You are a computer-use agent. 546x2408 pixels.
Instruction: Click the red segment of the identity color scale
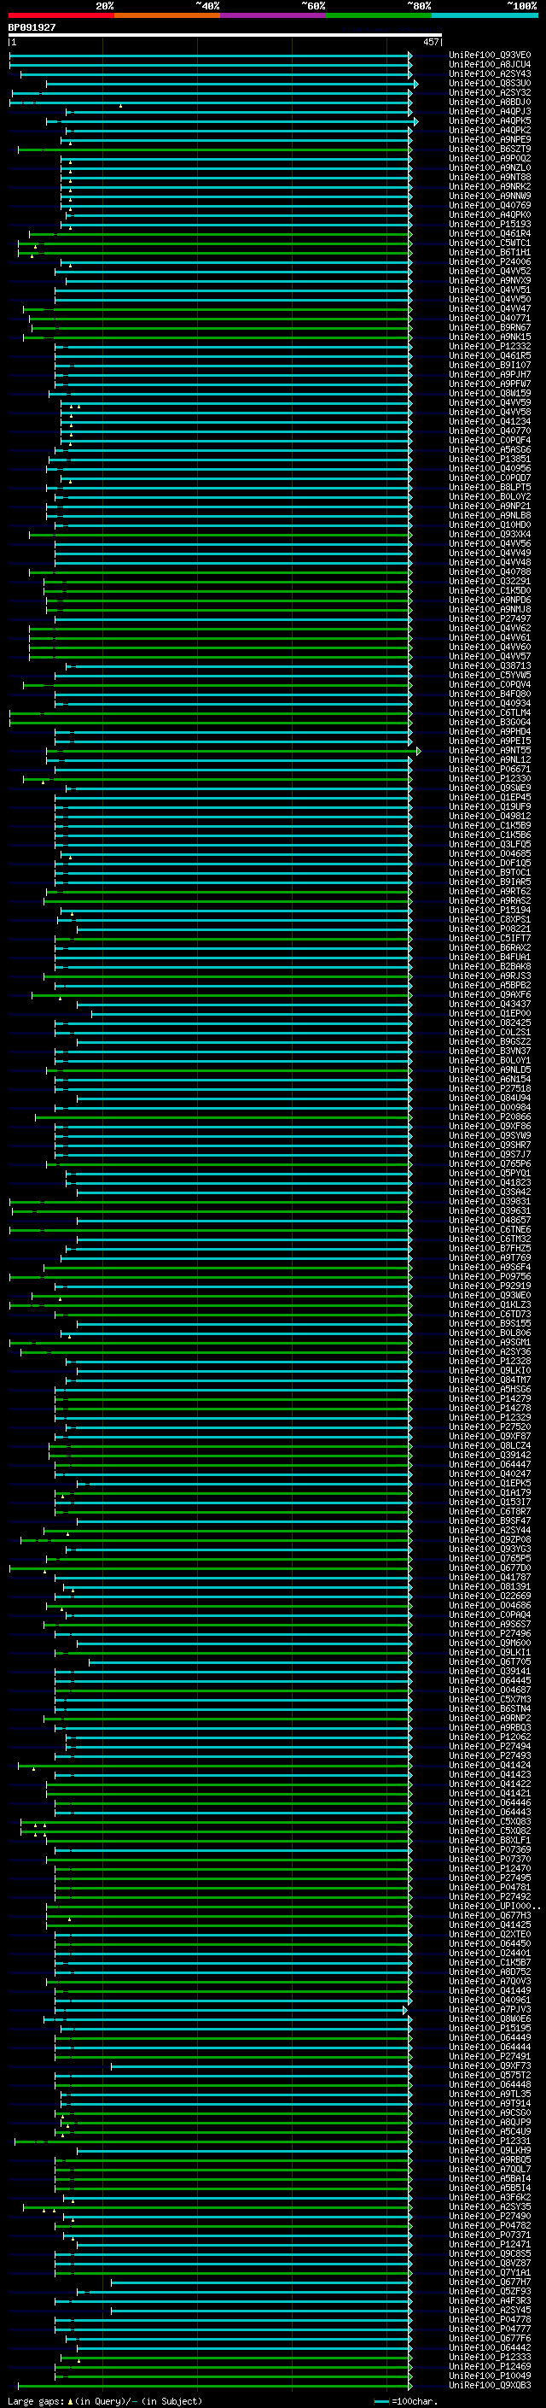[x=61, y=15]
